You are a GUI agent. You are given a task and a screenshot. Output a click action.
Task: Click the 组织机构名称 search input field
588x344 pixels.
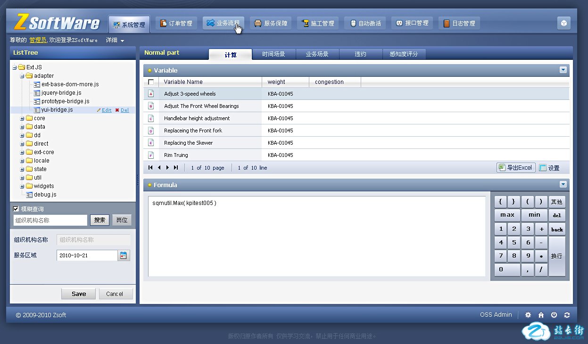pyautogui.click(x=50, y=220)
